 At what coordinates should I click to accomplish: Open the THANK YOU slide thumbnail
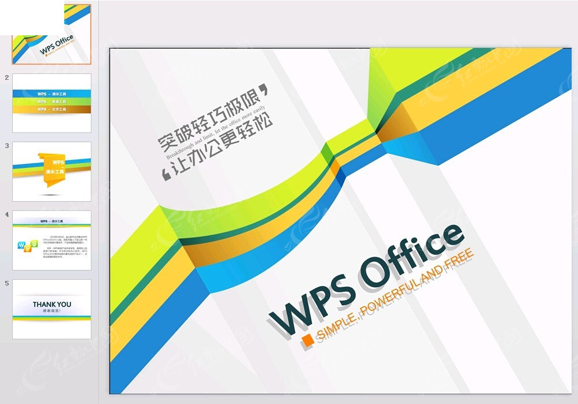51,309
